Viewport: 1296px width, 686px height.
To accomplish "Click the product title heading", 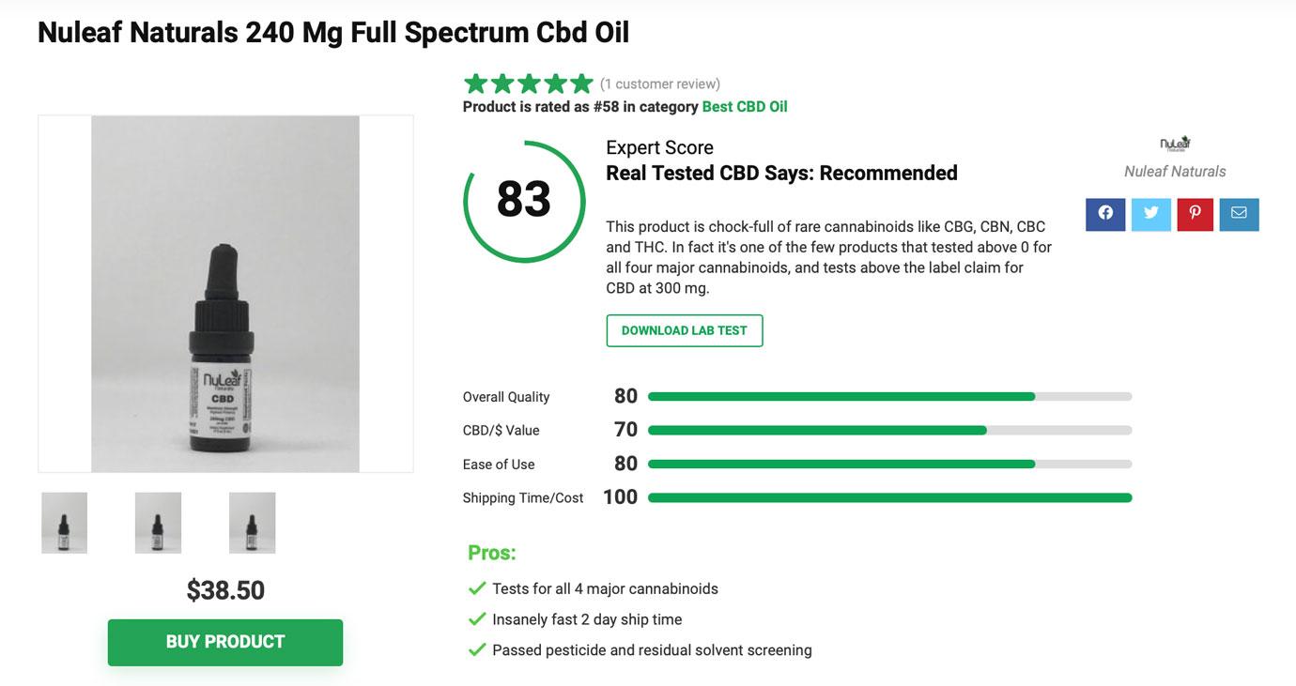I will pos(332,31).
